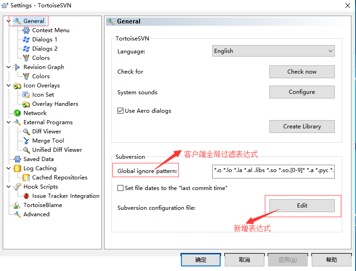Viewport: 356px width, 271px height.
Task: Select TortoiseBlame settings entry
Action: pyautogui.click(x=43, y=205)
